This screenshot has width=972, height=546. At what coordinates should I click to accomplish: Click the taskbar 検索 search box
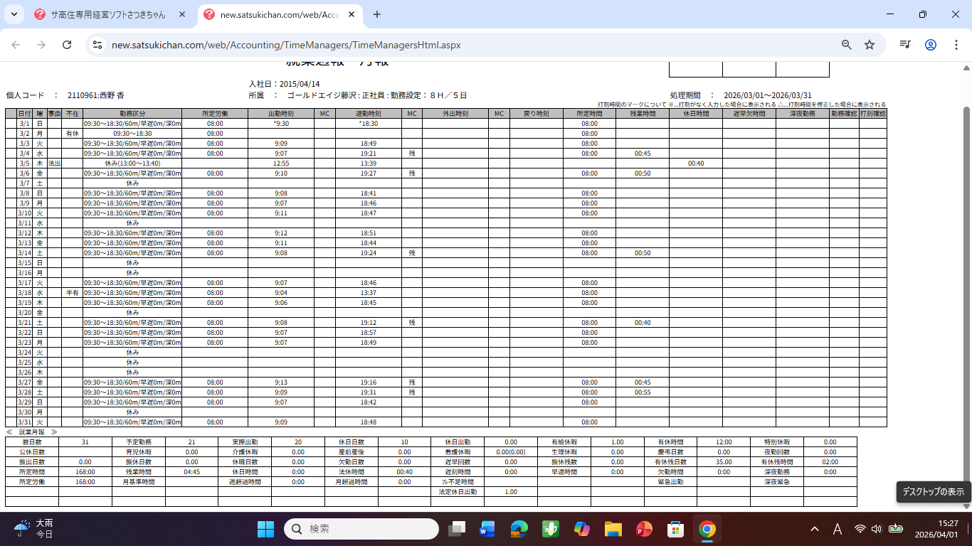pyautogui.click(x=361, y=529)
